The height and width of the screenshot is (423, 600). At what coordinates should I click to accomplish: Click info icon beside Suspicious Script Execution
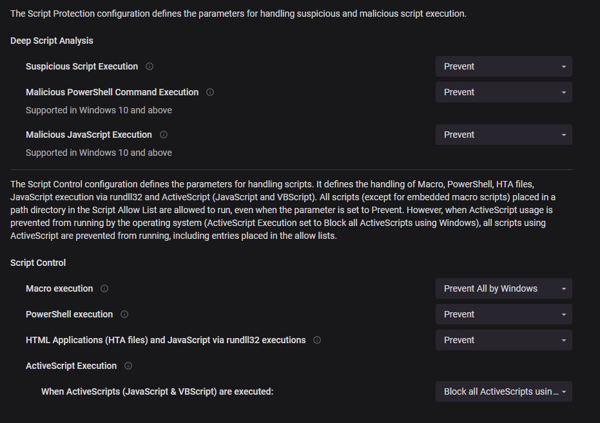point(150,66)
